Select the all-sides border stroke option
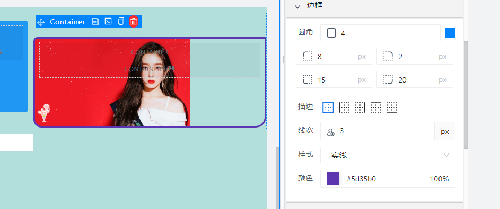Image resolution: width=500 pixels, height=209 pixels. 328,107
